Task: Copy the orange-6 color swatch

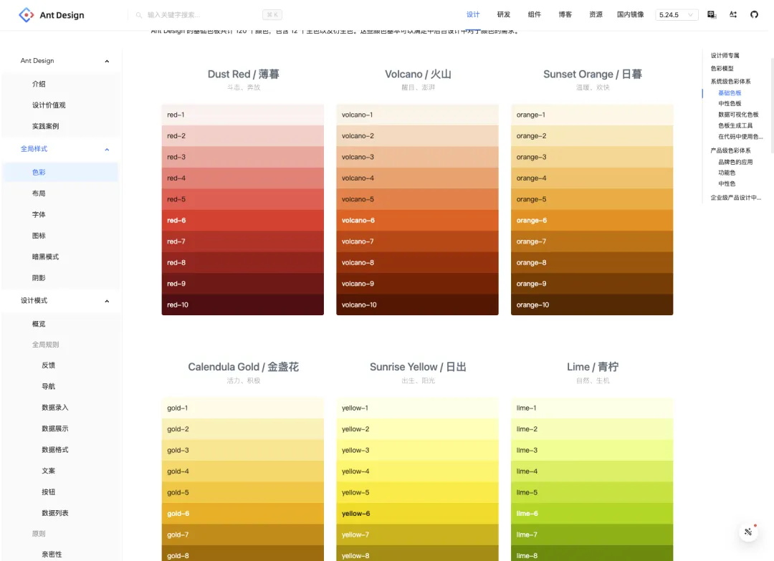Action: point(593,221)
